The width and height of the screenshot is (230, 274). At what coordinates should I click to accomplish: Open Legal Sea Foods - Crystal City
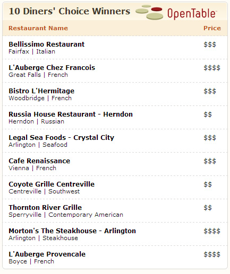click(x=62, y=138)
